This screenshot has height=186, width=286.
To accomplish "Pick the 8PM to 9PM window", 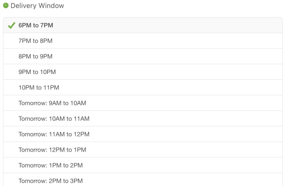I will tap(36, 56).
